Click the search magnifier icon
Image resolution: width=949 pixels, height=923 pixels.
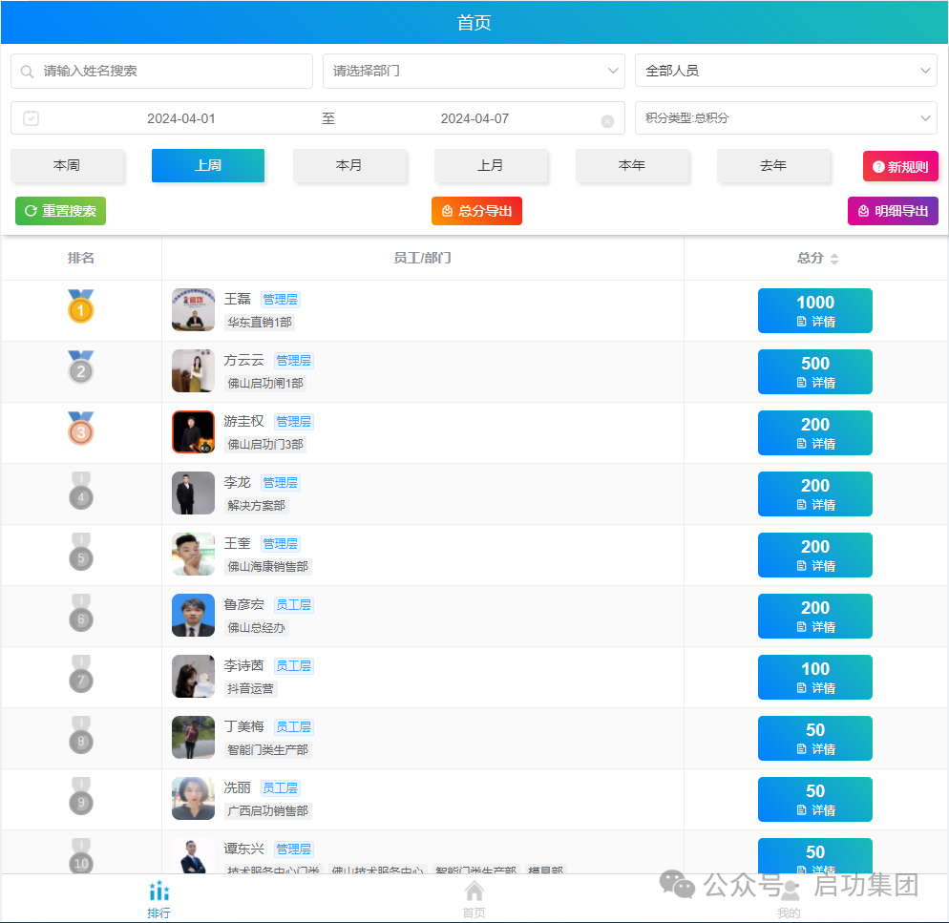[28, 72]
